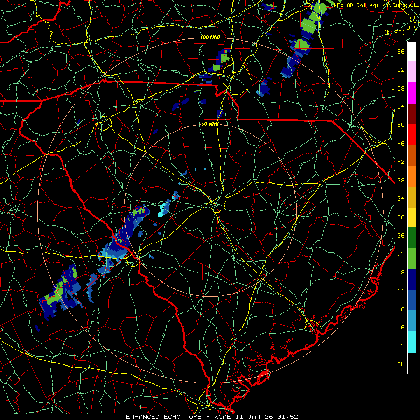Click the light blue legend swatch near 6
This screenshot has width=420, height=420.
412,321
